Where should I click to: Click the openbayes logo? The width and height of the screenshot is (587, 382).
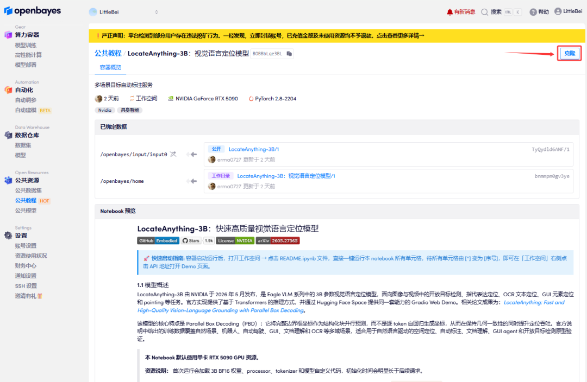click(33, 11)
